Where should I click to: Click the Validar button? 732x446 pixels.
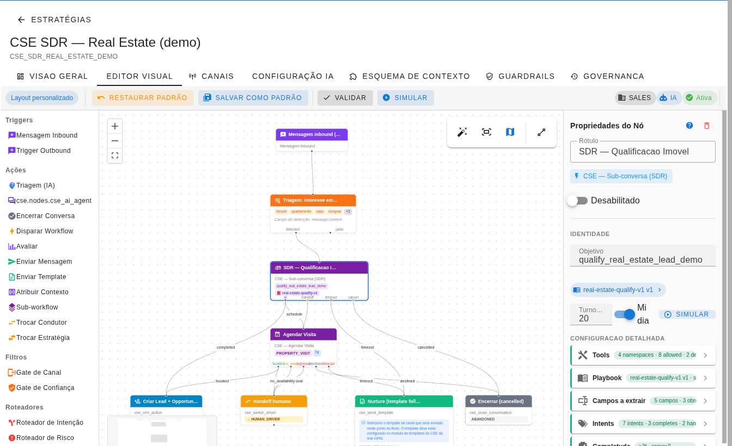point(345,98)
